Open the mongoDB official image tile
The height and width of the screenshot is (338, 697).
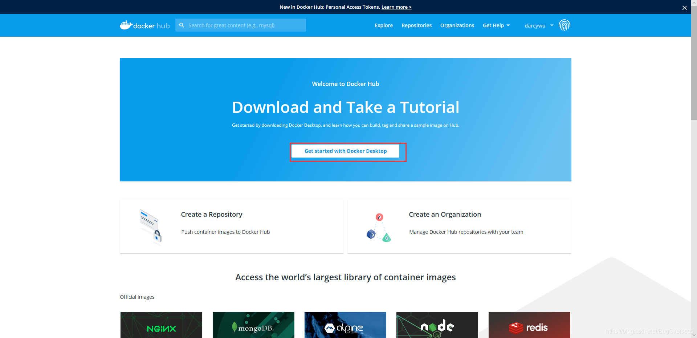[x=253, y=325]
